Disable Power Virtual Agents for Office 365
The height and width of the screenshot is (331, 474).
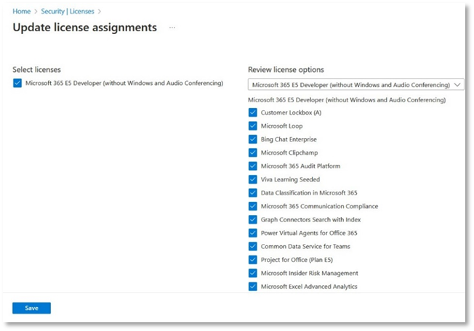pos(253,233)
